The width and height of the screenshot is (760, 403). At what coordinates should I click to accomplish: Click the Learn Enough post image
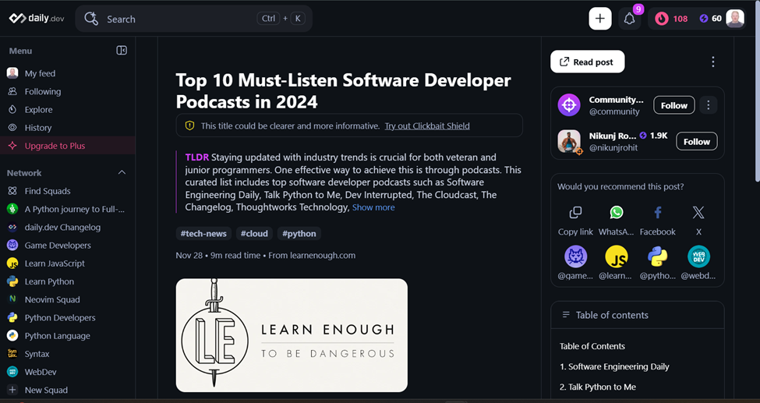(x=292, y=335)
